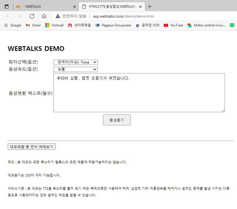Click the text '데모듣기는 250자 까지 가능합니다.'

point(34,175)
